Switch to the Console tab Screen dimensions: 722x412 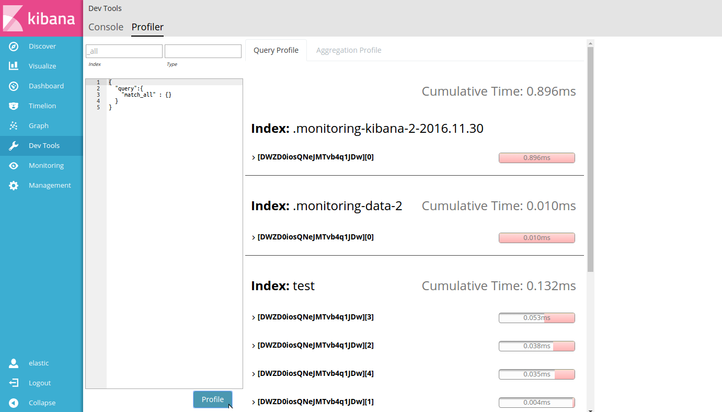(106, 27)
